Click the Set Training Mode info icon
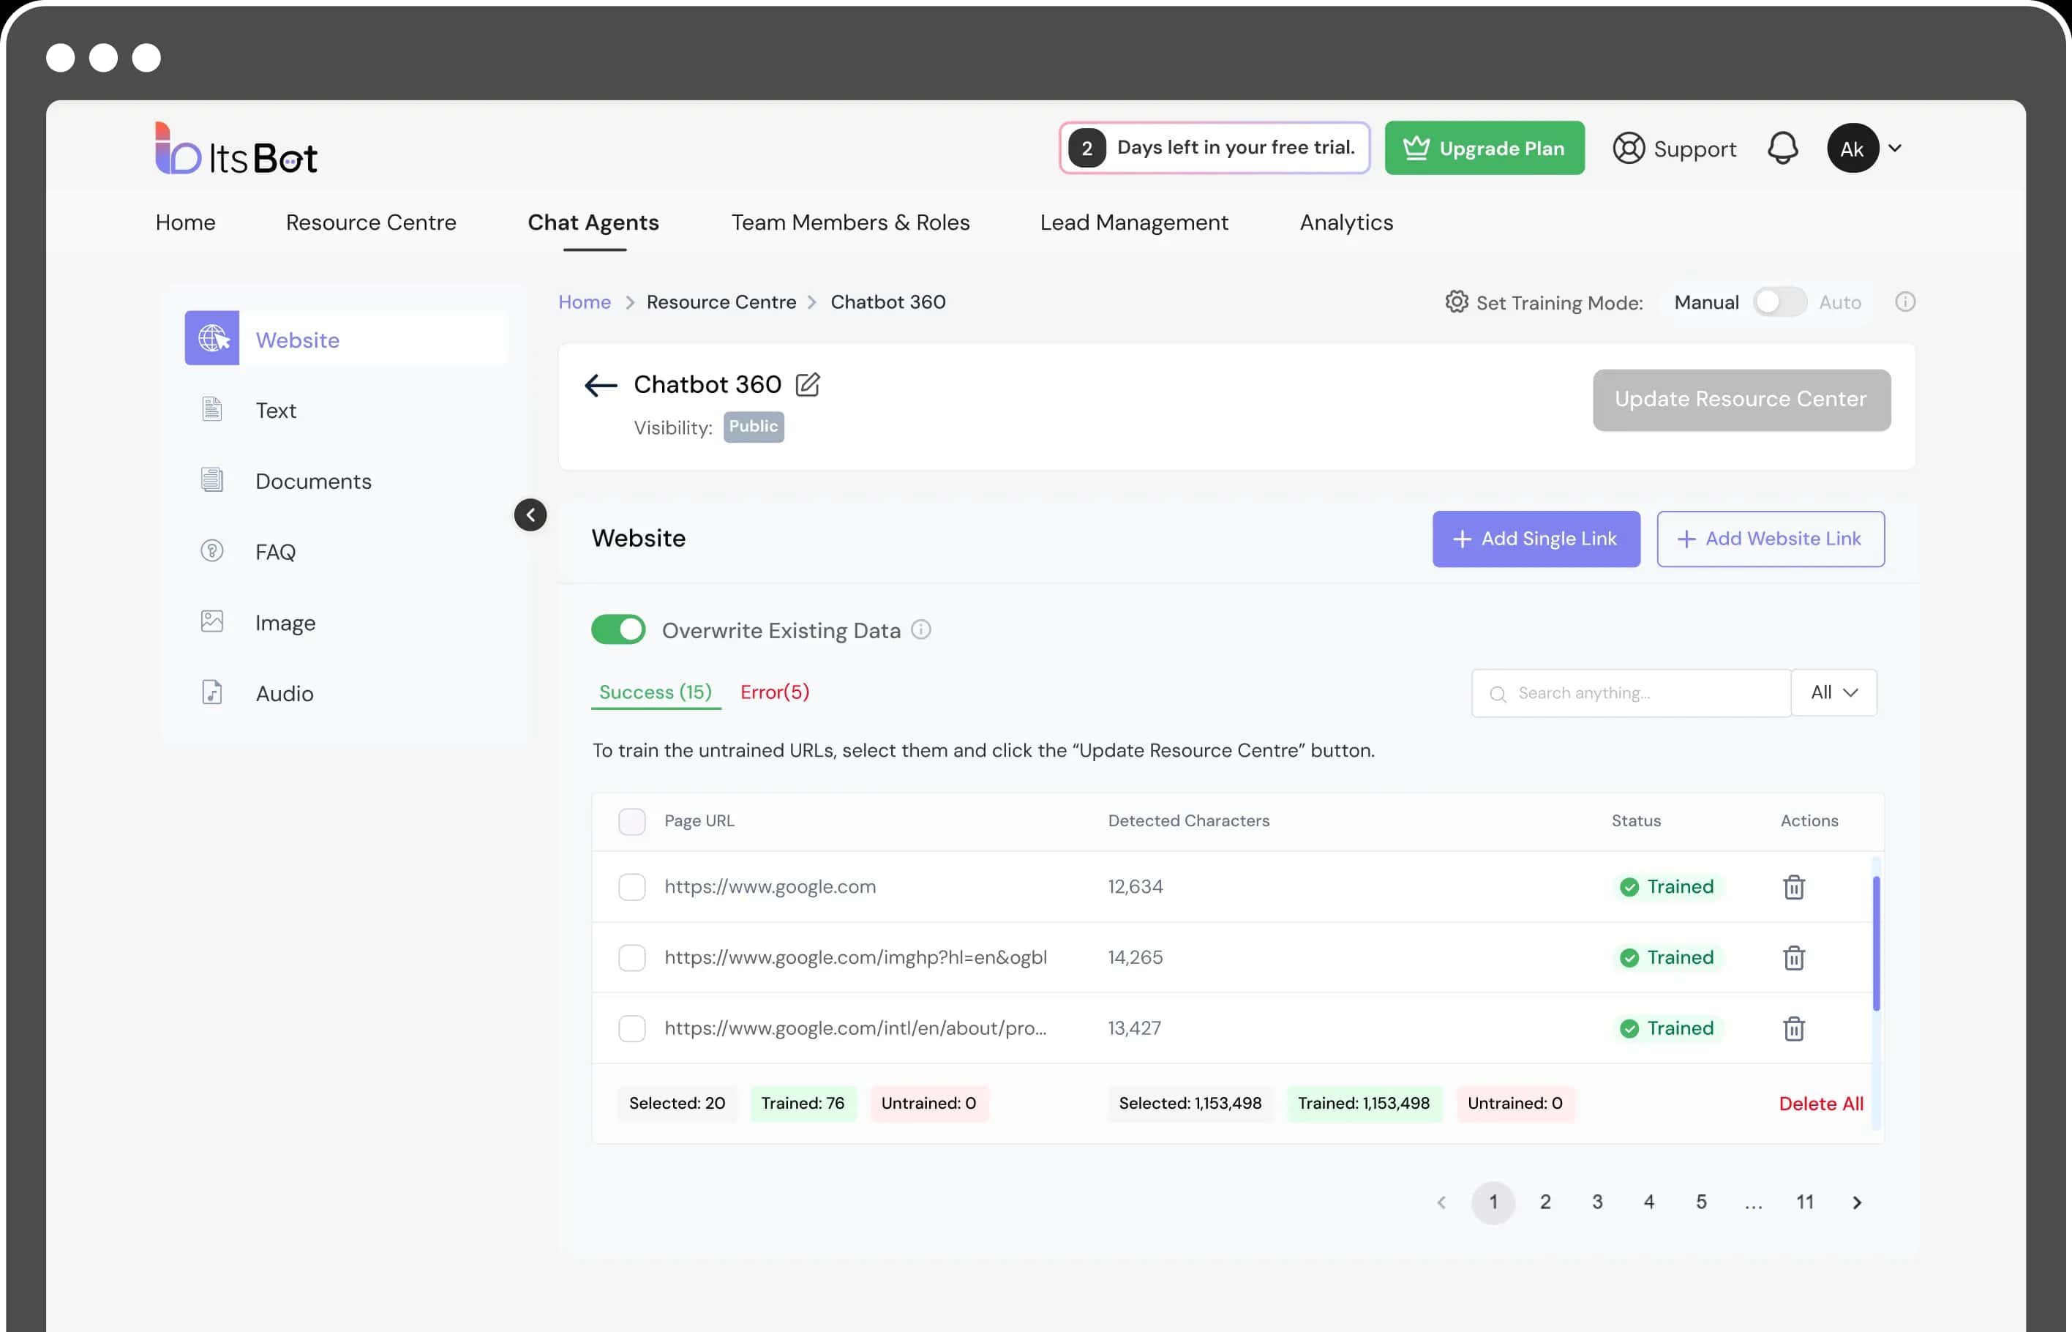 [1904, 302]
